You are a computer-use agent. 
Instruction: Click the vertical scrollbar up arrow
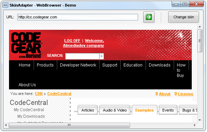click(x=200, y=27)
